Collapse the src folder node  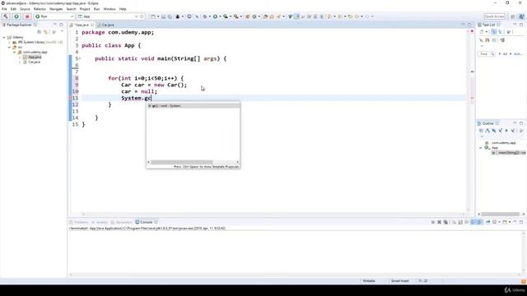pos(9,48)
